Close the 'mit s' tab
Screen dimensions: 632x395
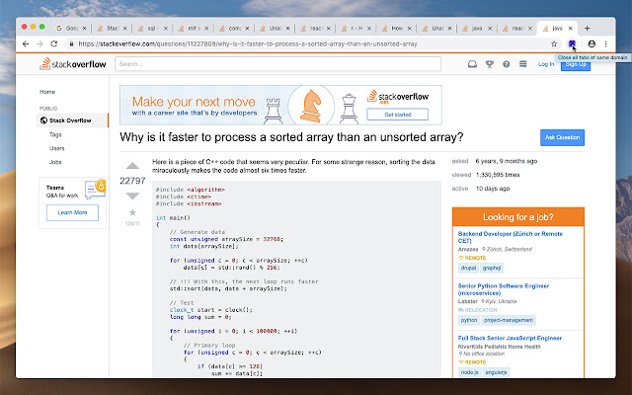[x=206, y=29]
